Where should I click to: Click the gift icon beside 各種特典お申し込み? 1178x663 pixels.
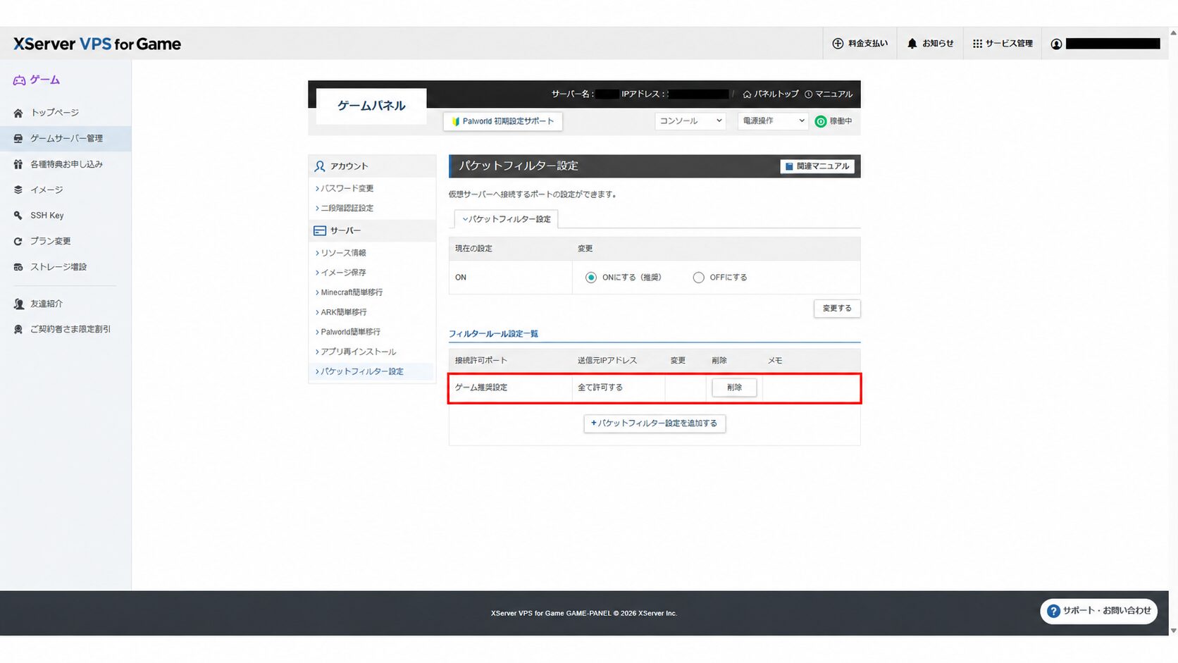pyautogui.click(x=18, y=164)
